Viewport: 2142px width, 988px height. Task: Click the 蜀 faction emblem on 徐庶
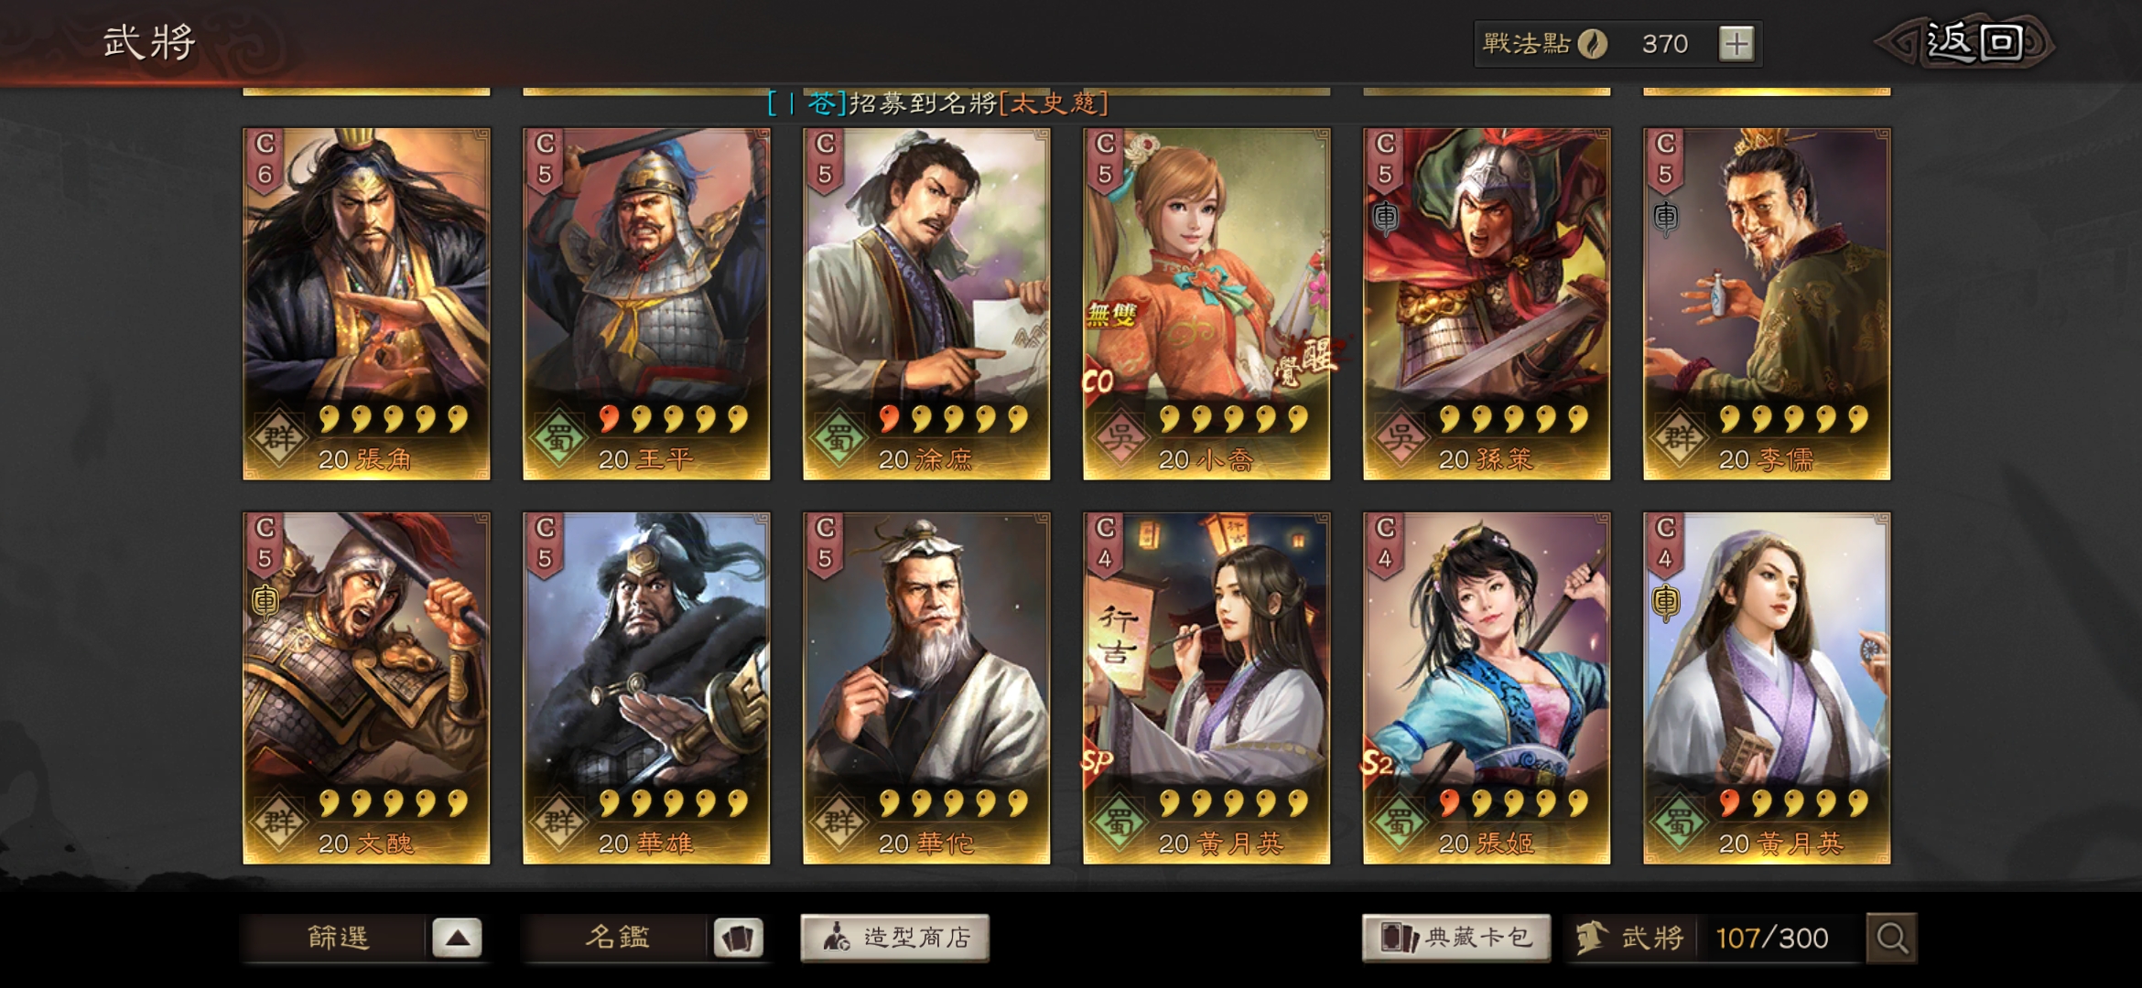839,439
